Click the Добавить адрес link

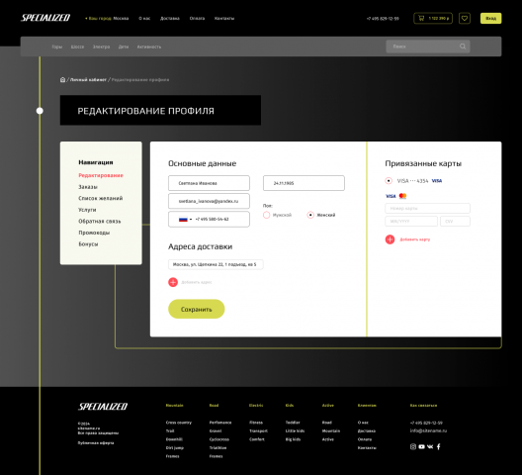click(197, 282)
